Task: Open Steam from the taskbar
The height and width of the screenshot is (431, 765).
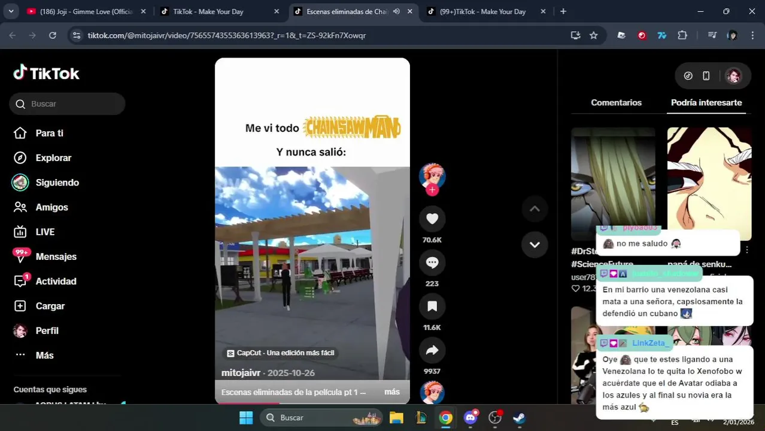Action: [x=520, y=417]
